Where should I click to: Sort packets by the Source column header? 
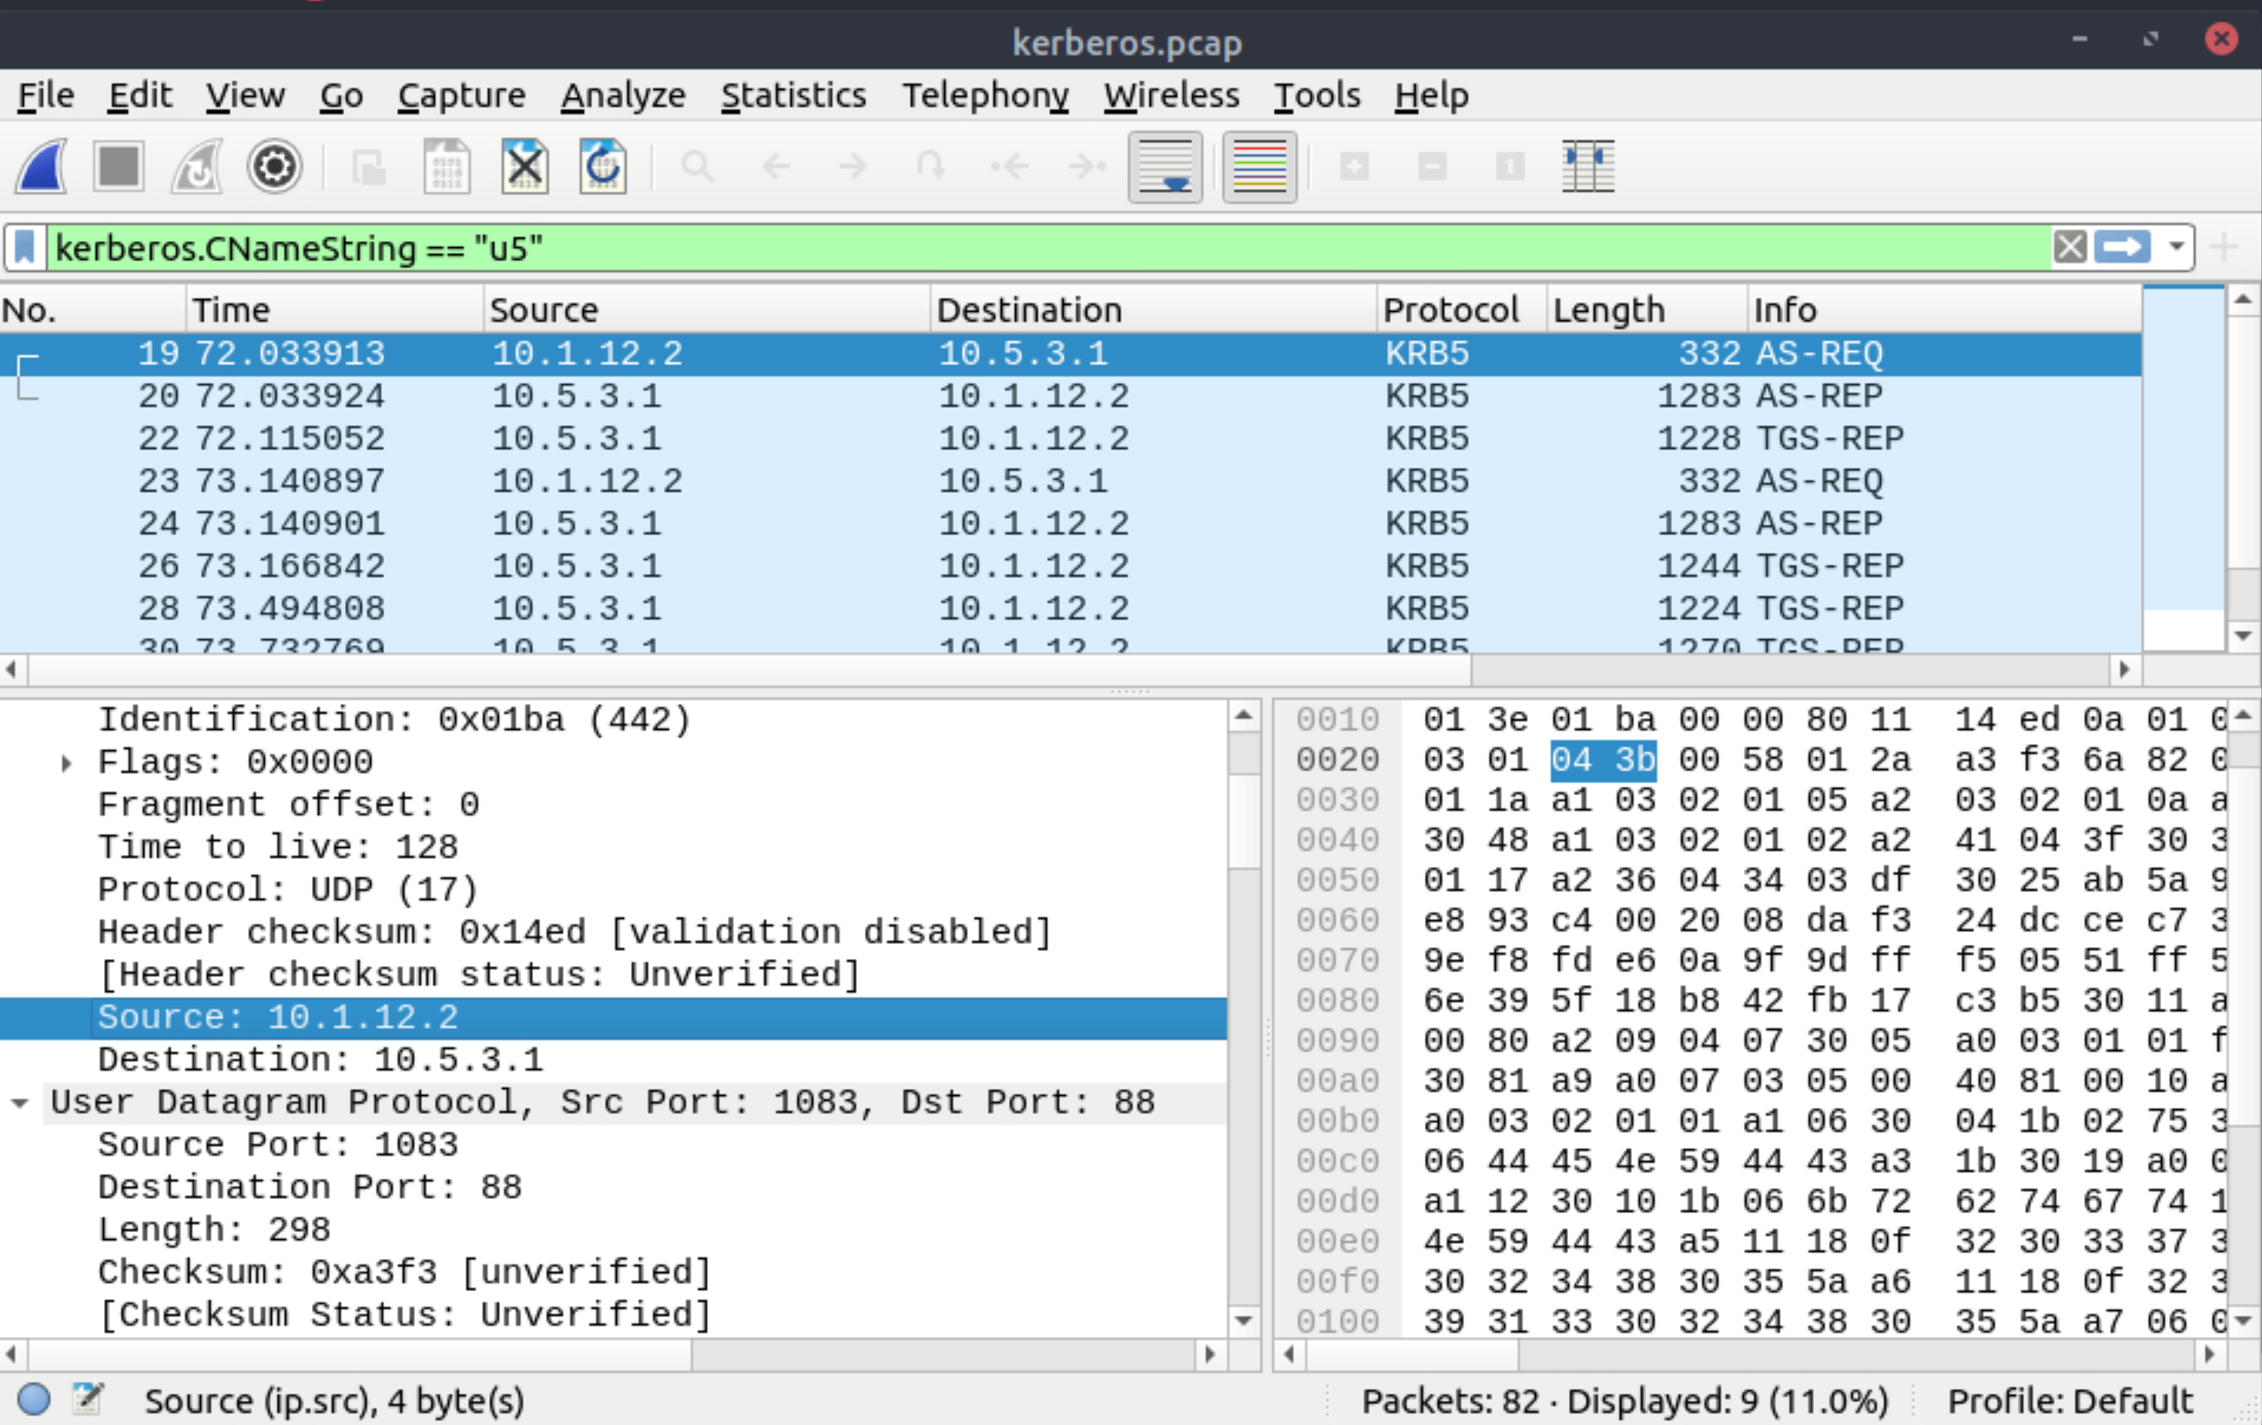707,309
